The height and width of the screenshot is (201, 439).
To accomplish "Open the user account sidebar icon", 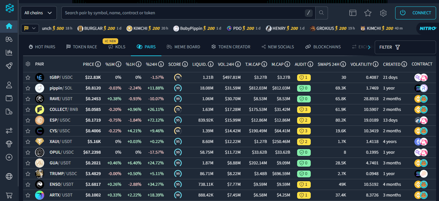I will coord(9,85).
